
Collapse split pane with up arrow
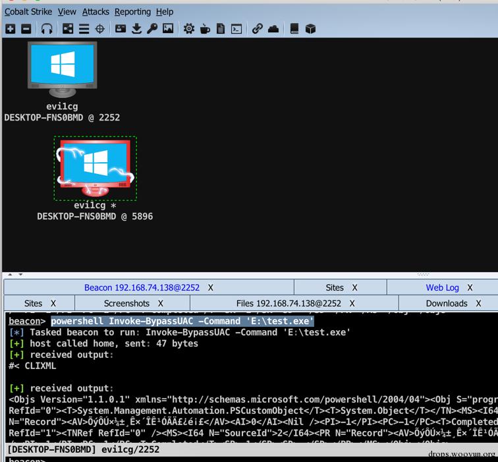click(x=10, y=275)
